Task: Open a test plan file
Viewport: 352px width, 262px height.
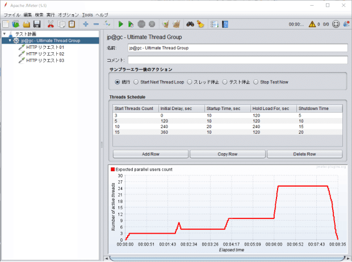Action: click(x=27, y=24)
